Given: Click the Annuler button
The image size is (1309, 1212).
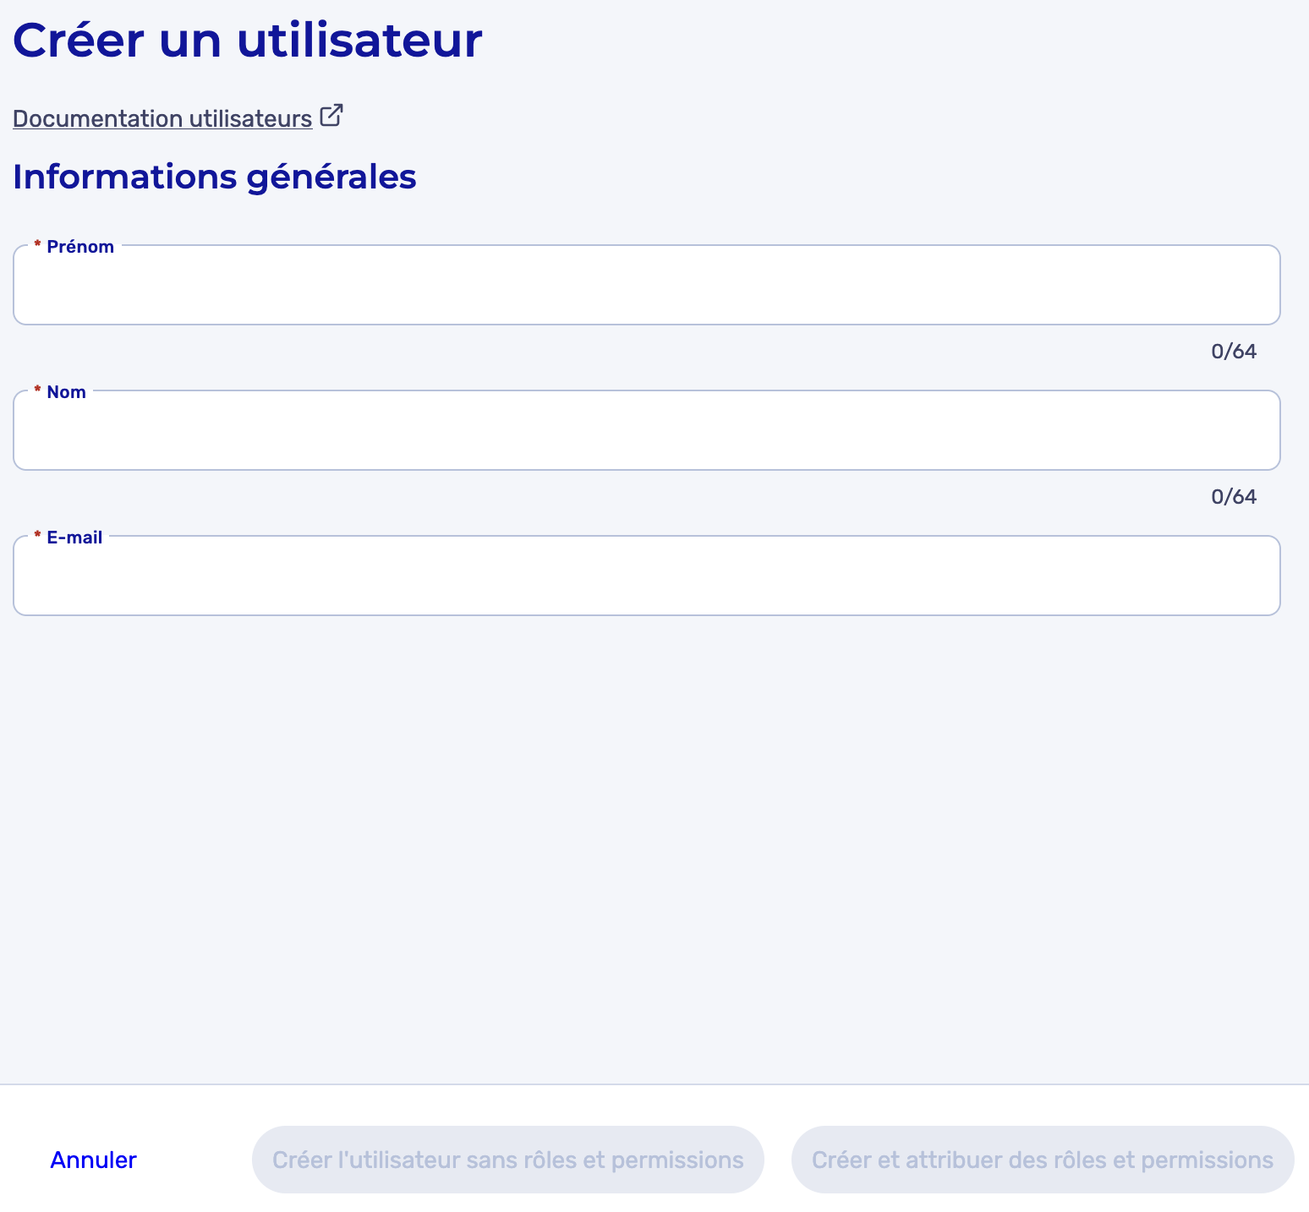Looking at the screenshot, I should pyautogui.click(x=94, y=1160).
